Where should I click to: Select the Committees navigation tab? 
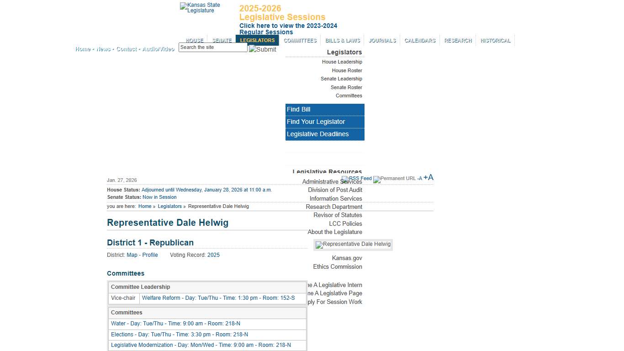[300, 41]
